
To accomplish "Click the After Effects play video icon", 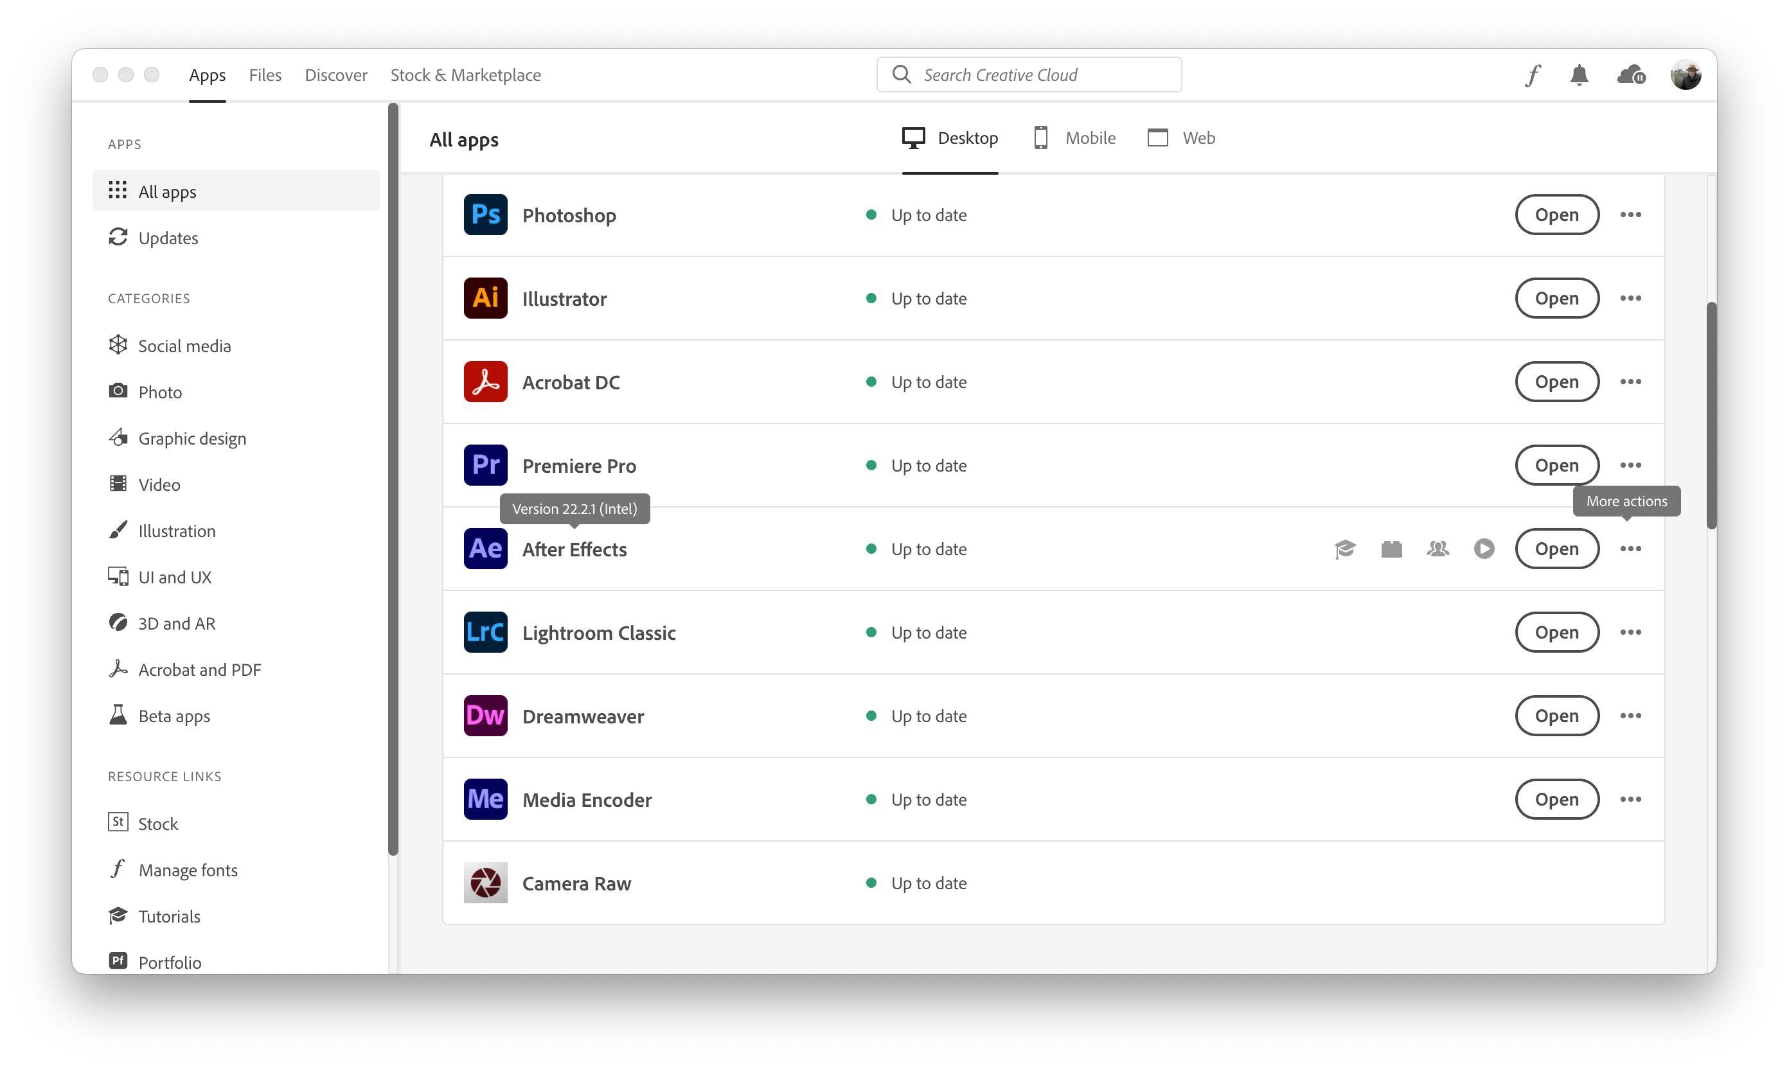I will tap(1484, 549).
